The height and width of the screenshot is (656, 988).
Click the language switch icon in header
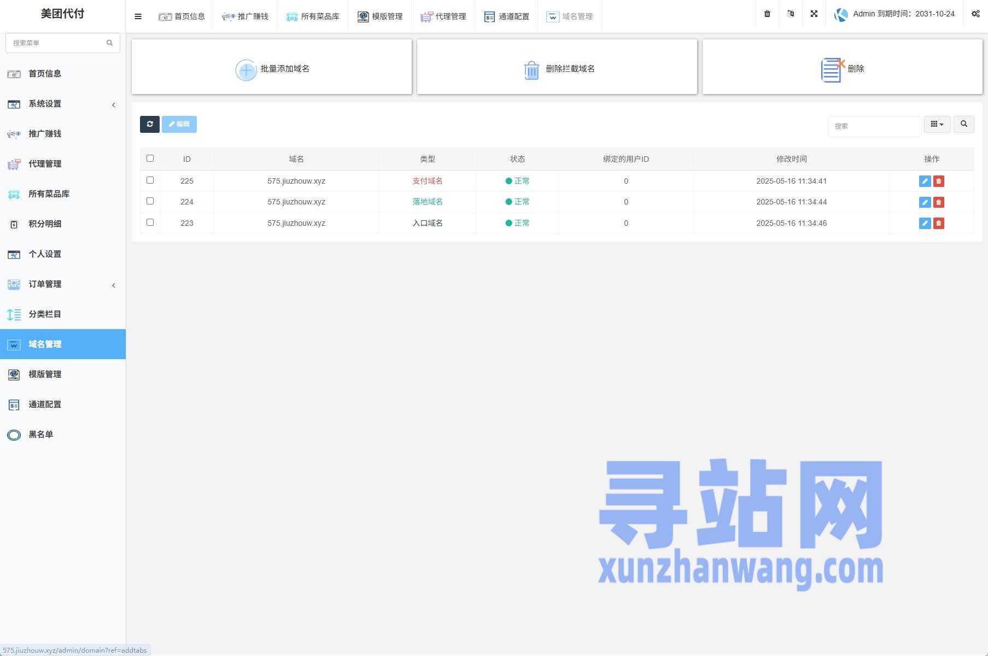click(791, 14)
